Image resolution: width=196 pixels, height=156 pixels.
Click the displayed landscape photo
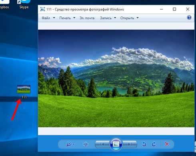[x=116, y=78]
